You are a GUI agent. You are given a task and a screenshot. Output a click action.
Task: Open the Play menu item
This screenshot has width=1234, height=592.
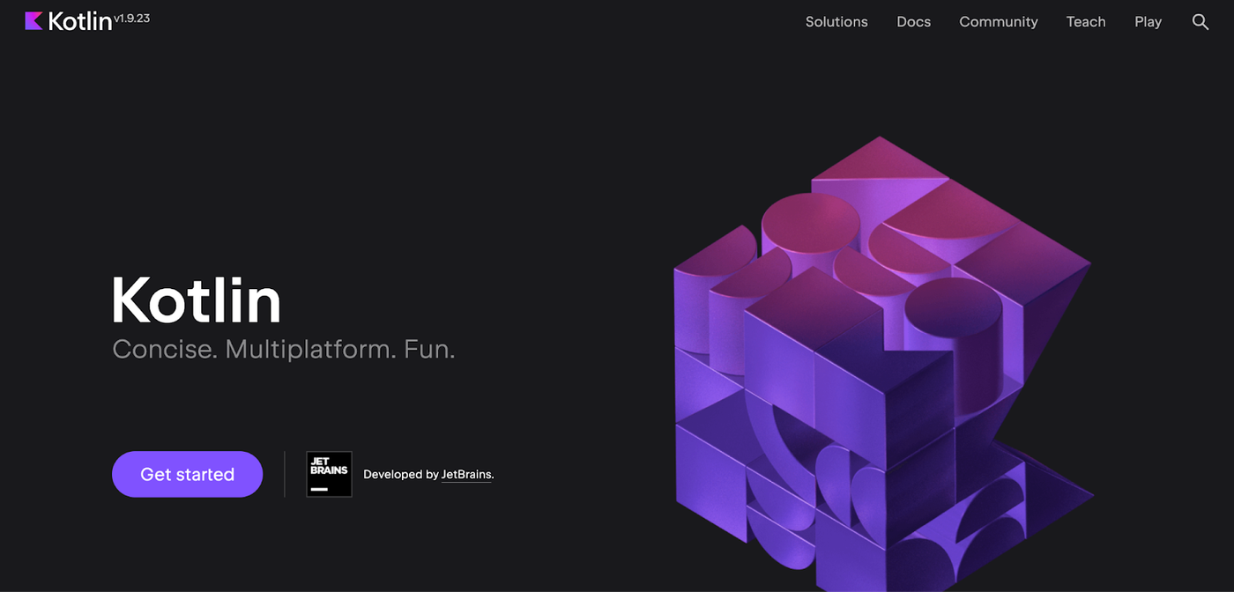point(1148,22)
